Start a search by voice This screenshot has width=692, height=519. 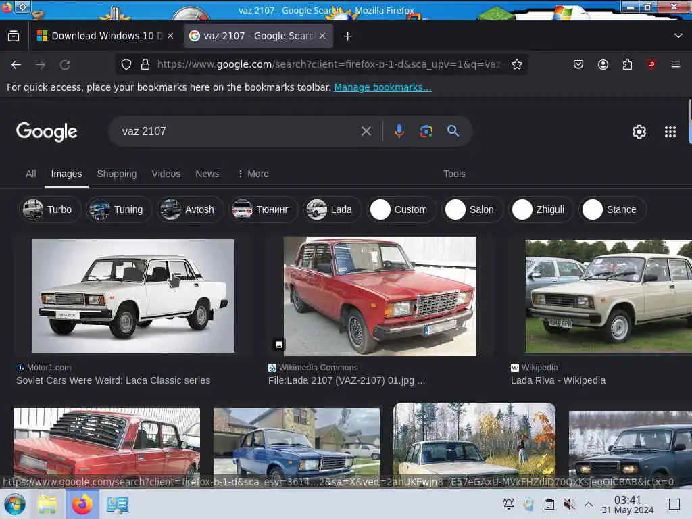coord(399,131)
